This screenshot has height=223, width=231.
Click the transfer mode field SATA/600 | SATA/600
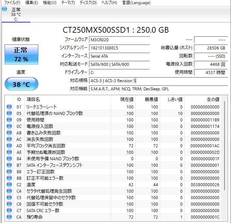coord(120,64)
